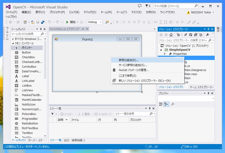The height and width of the screenshot is (153, 225).
Task: Select the Button control in Toolbox
Action: point(27,53)
